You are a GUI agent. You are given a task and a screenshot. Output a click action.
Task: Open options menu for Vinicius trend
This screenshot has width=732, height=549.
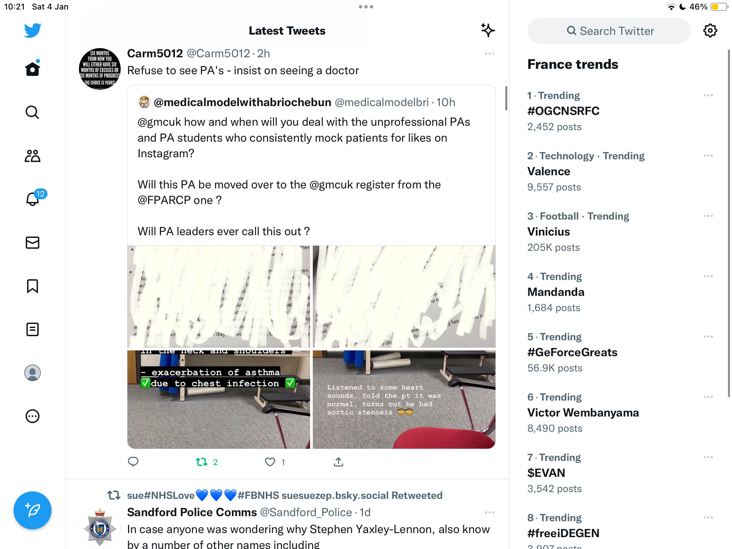pyautogui.click(x=708, y=216)
